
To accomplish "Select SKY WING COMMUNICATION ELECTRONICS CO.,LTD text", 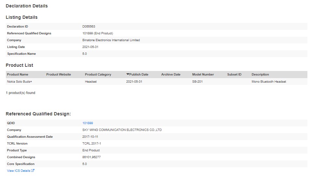I will pos(122,130).
